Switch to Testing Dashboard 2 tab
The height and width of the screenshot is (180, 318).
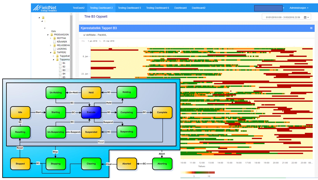(101, 8)
